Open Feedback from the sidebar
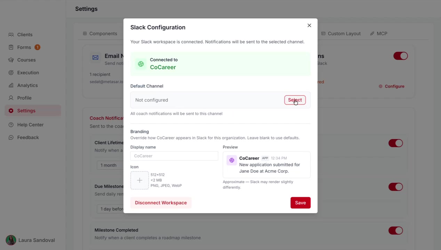The width and height of the screenshot is (441, 250). coord(33,137)
